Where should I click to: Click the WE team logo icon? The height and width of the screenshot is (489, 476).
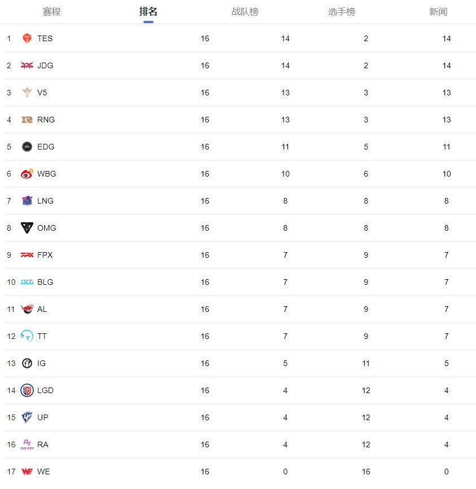(x=27, y=471)
